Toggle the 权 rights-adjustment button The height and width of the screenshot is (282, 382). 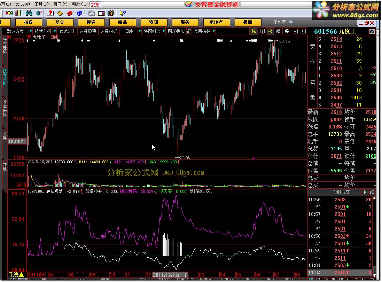(270, 31)
